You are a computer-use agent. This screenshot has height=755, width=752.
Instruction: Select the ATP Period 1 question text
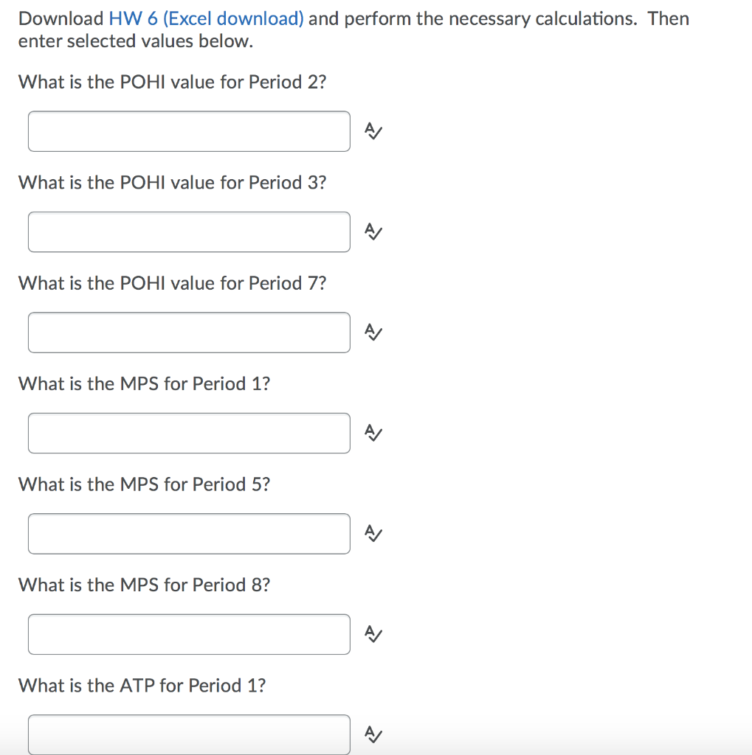point(144,686)
